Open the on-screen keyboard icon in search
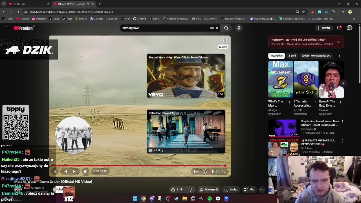The height and width of the screenshot is (203, 361). 212,28
